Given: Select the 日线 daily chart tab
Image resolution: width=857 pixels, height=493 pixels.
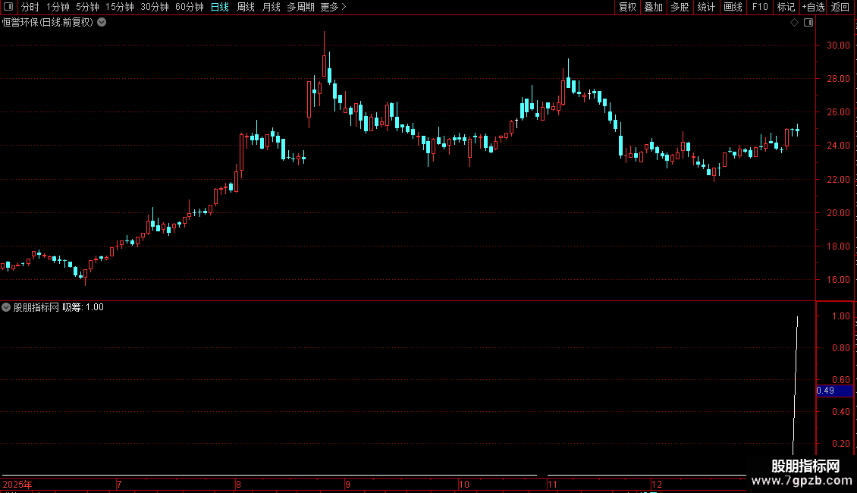Looking at the screenshot, I should (220, 7).
